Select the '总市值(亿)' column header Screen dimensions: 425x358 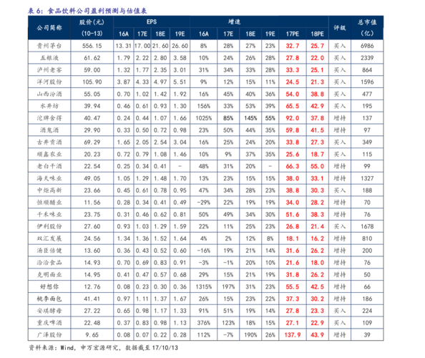coord(367,28)
